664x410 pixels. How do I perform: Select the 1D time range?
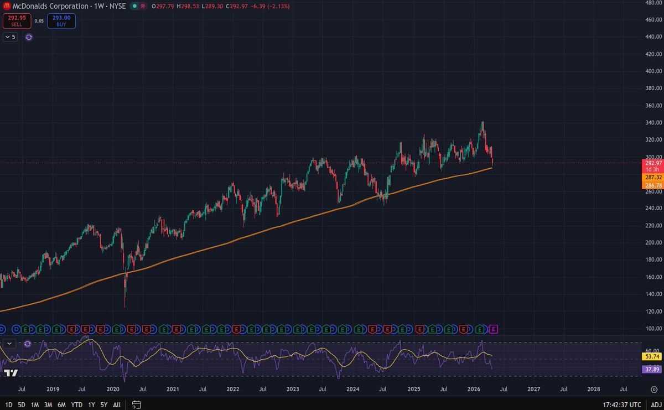(8, 404)
